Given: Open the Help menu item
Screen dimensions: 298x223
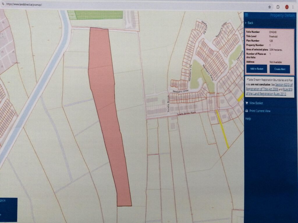Looking at the screenshot, I should (248, 119).
